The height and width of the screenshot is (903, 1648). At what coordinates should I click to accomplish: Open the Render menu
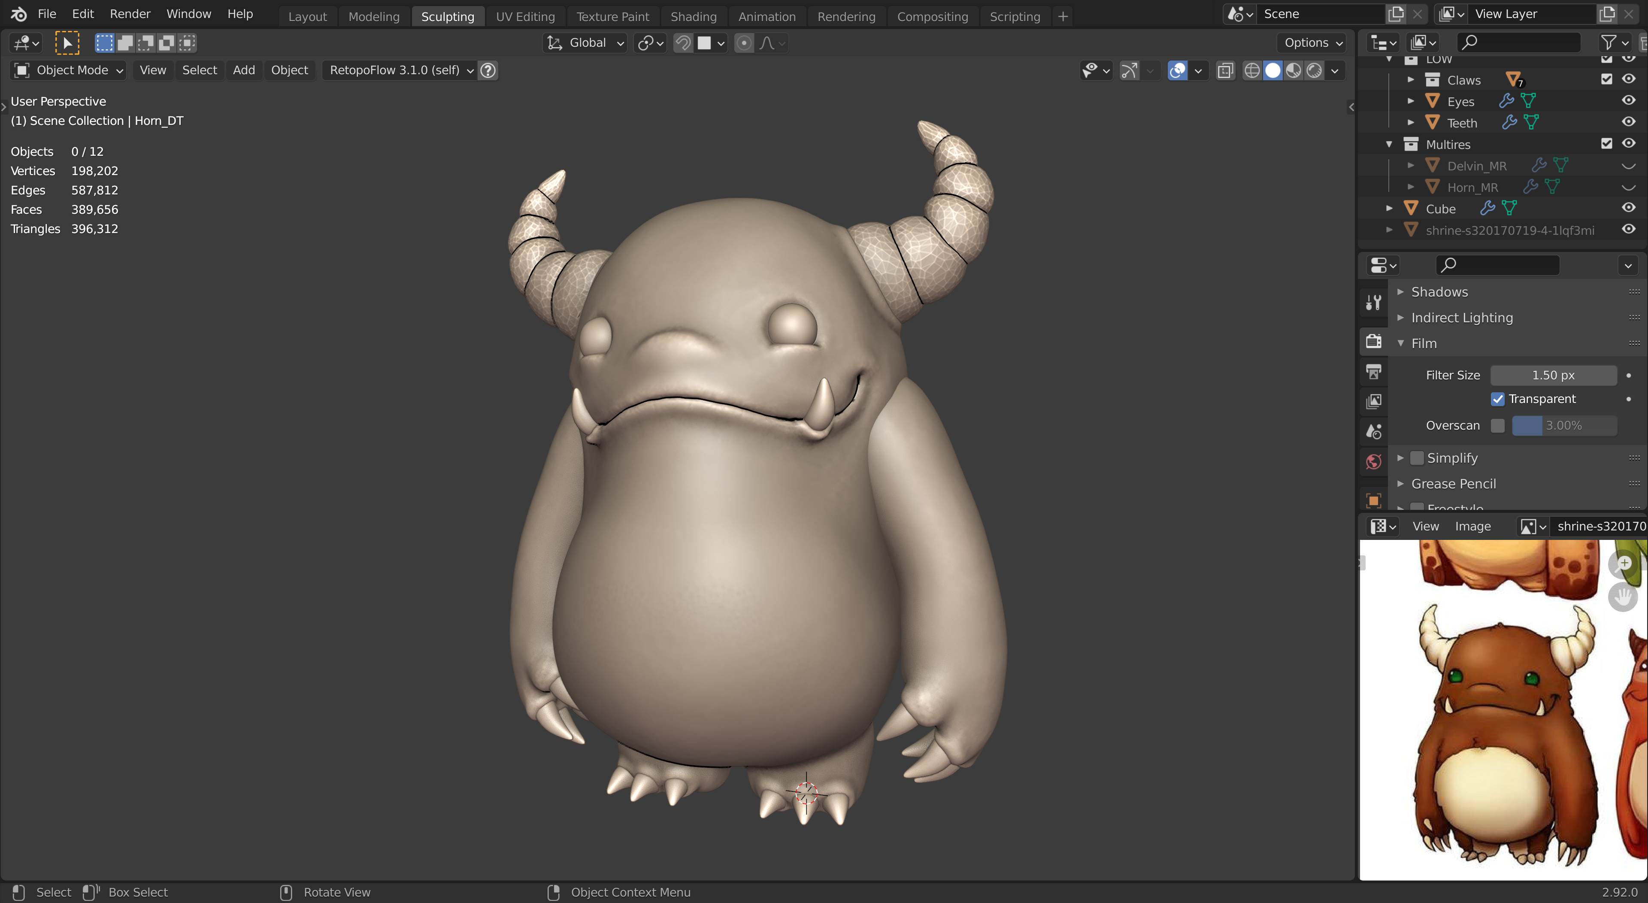pos(130,14)
